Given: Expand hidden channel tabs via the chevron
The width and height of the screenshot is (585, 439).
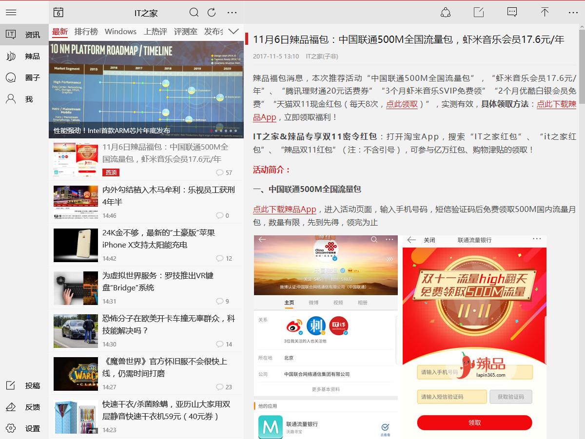Looking at the screenshot, I should coord(234,31).
